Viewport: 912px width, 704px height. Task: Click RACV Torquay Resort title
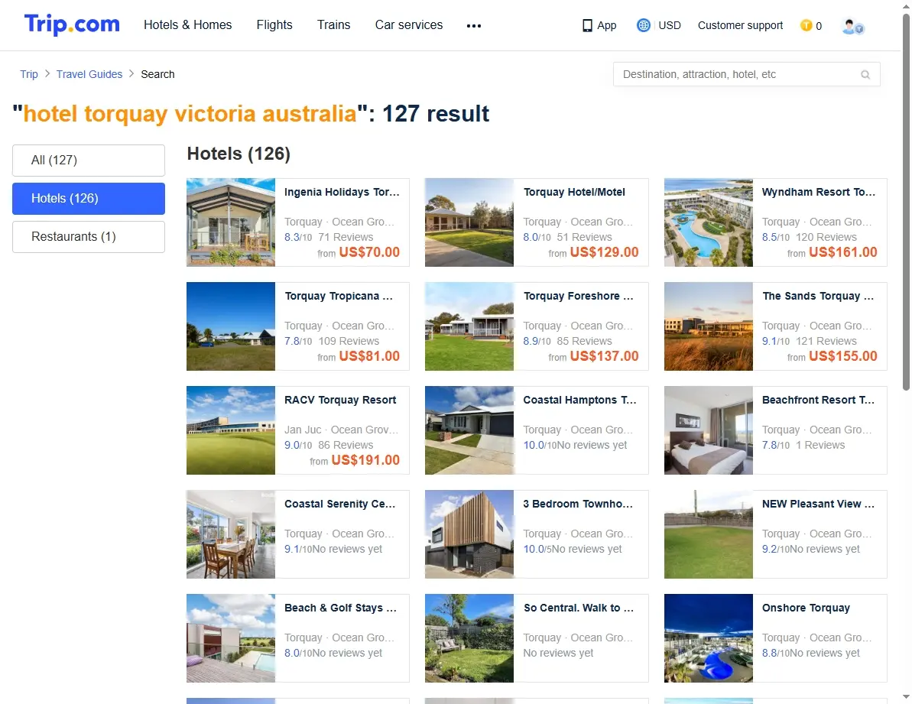pyautogui.click(x=340, y=400)
